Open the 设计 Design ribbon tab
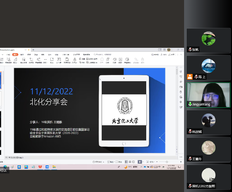The image size is (232, 192). point(22,54)
